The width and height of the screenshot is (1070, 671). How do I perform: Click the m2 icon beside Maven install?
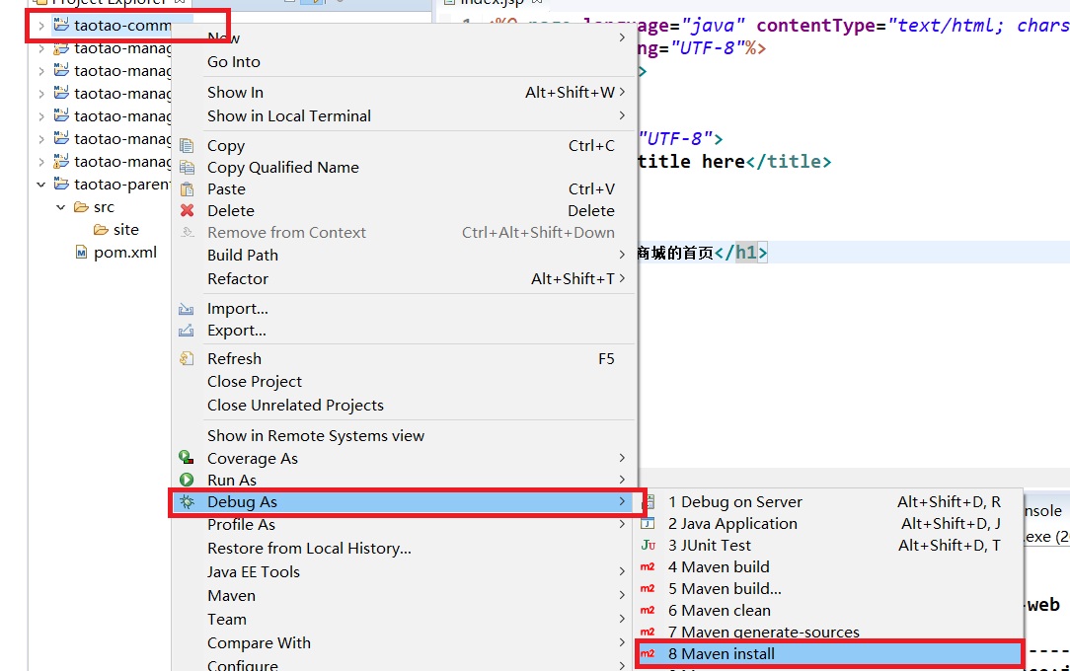(x=648, y=653)
